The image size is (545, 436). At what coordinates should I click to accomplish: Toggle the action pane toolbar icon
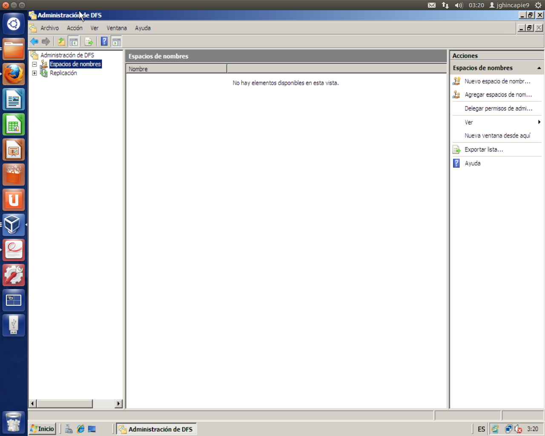coord(116,41)
